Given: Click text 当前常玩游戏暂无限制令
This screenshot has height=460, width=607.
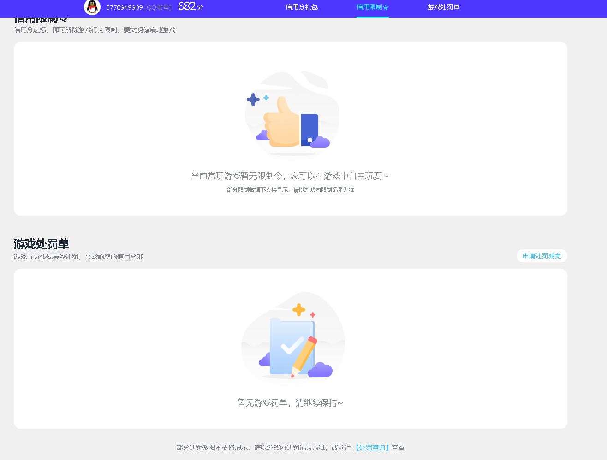Looking at the screenshot, I should (x=237, y=176).
